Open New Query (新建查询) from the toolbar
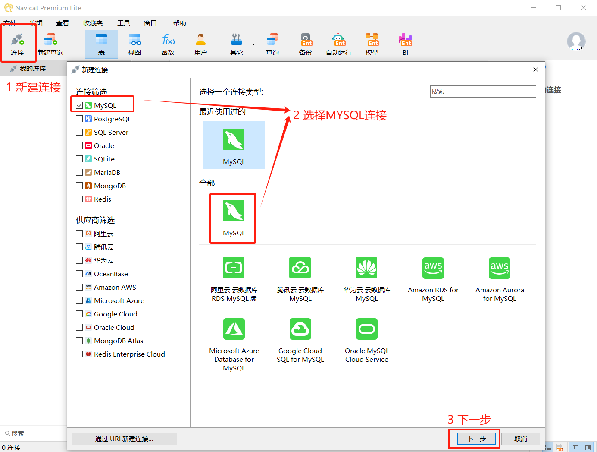This screenshot has width=597, height=452. (50, 44)
